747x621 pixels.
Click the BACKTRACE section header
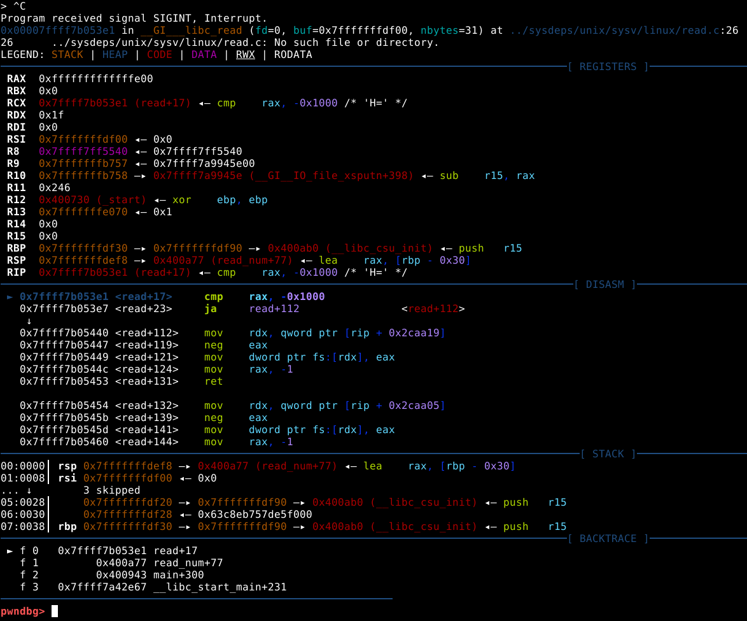click(x=608, y=539)
